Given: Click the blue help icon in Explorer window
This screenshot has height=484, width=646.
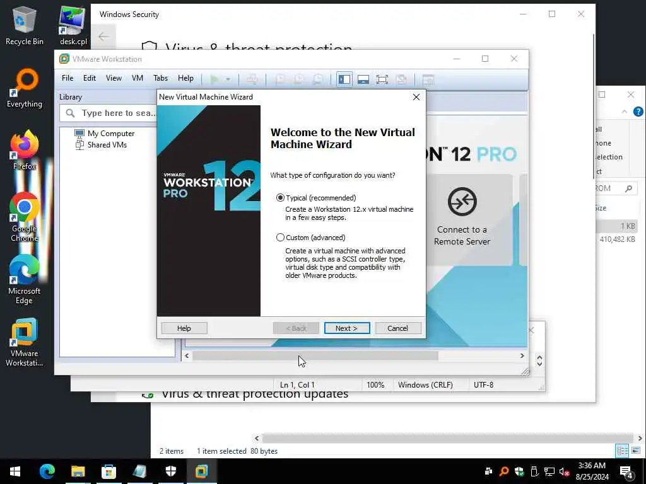Looking at the screenshot, I should (x=638, y=112).
